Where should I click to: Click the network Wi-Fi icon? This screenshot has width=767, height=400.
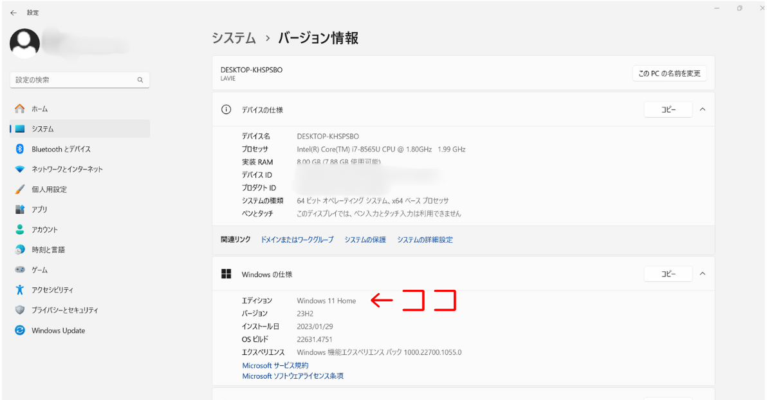pyautogui.click(x=19, y=169)
